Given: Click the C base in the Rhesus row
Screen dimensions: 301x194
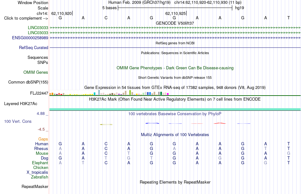Looking at the screenshot, I should pyautogui.click(x=106, y=148).
